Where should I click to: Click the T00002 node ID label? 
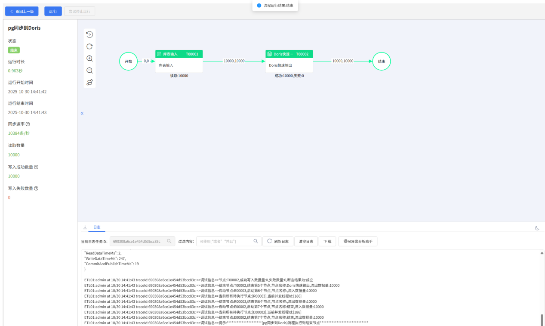[x=302, y=54]
